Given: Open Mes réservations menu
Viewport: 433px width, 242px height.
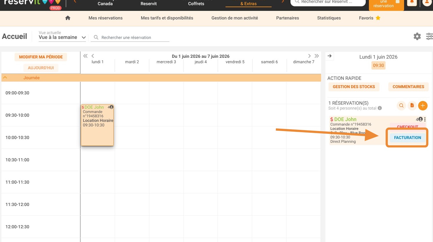Looking at the screenshot, I should click(x=106, y=18).
